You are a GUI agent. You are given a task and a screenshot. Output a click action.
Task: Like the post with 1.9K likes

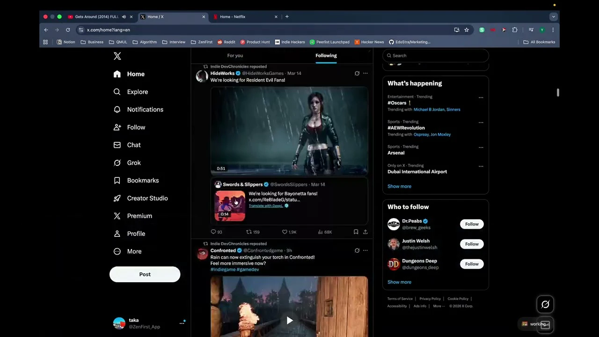click(289, 232)
